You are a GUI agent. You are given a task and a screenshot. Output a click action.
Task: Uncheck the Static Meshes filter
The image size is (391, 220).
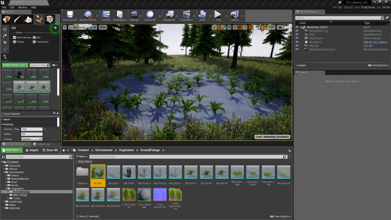(x=14, y=38)
